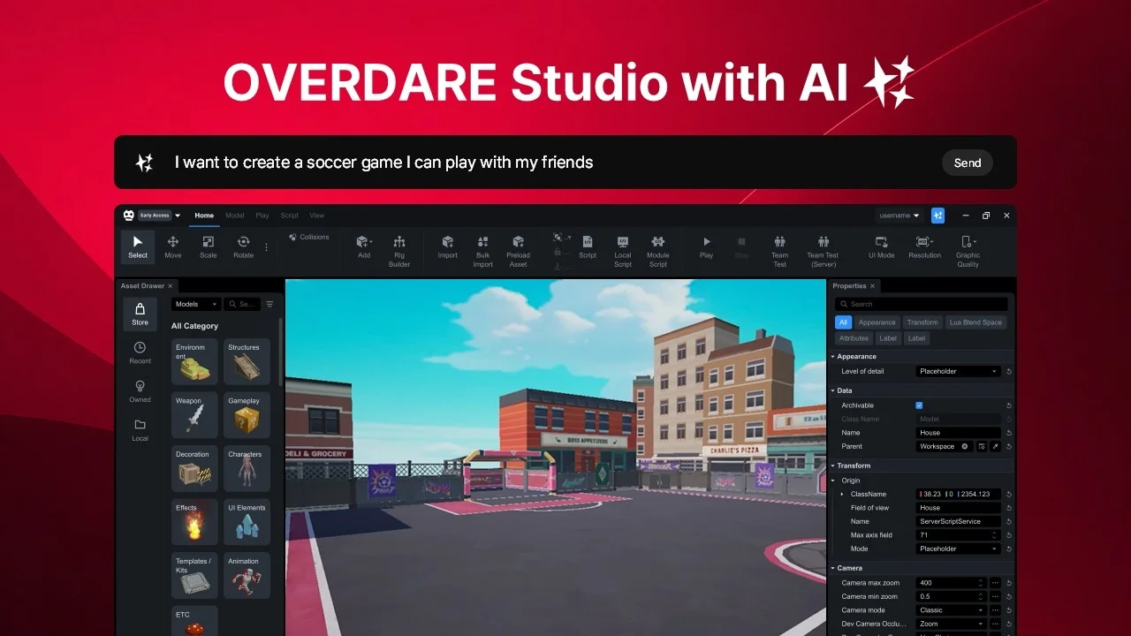The width and height of the screenshot is (1131, 636).
Task: Click the Stop playback button
Action: (x=741, y=246)
